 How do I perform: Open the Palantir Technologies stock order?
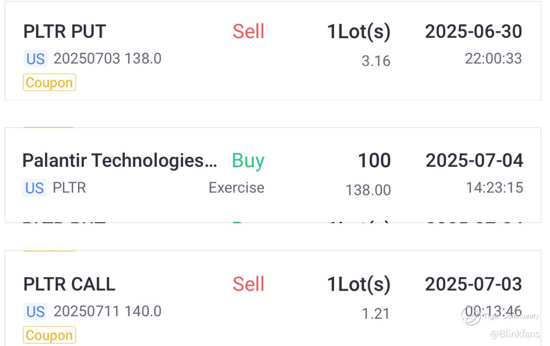(120, 161)
